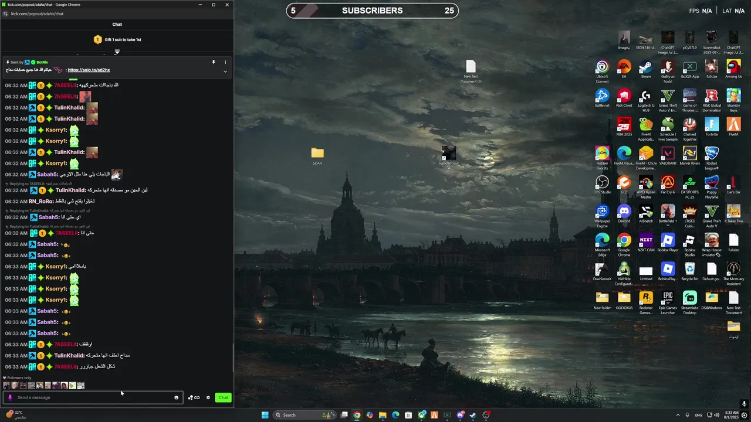Select Rocket League desktop icon
This screenshot has height=422, width=751.
coord(712,158)
